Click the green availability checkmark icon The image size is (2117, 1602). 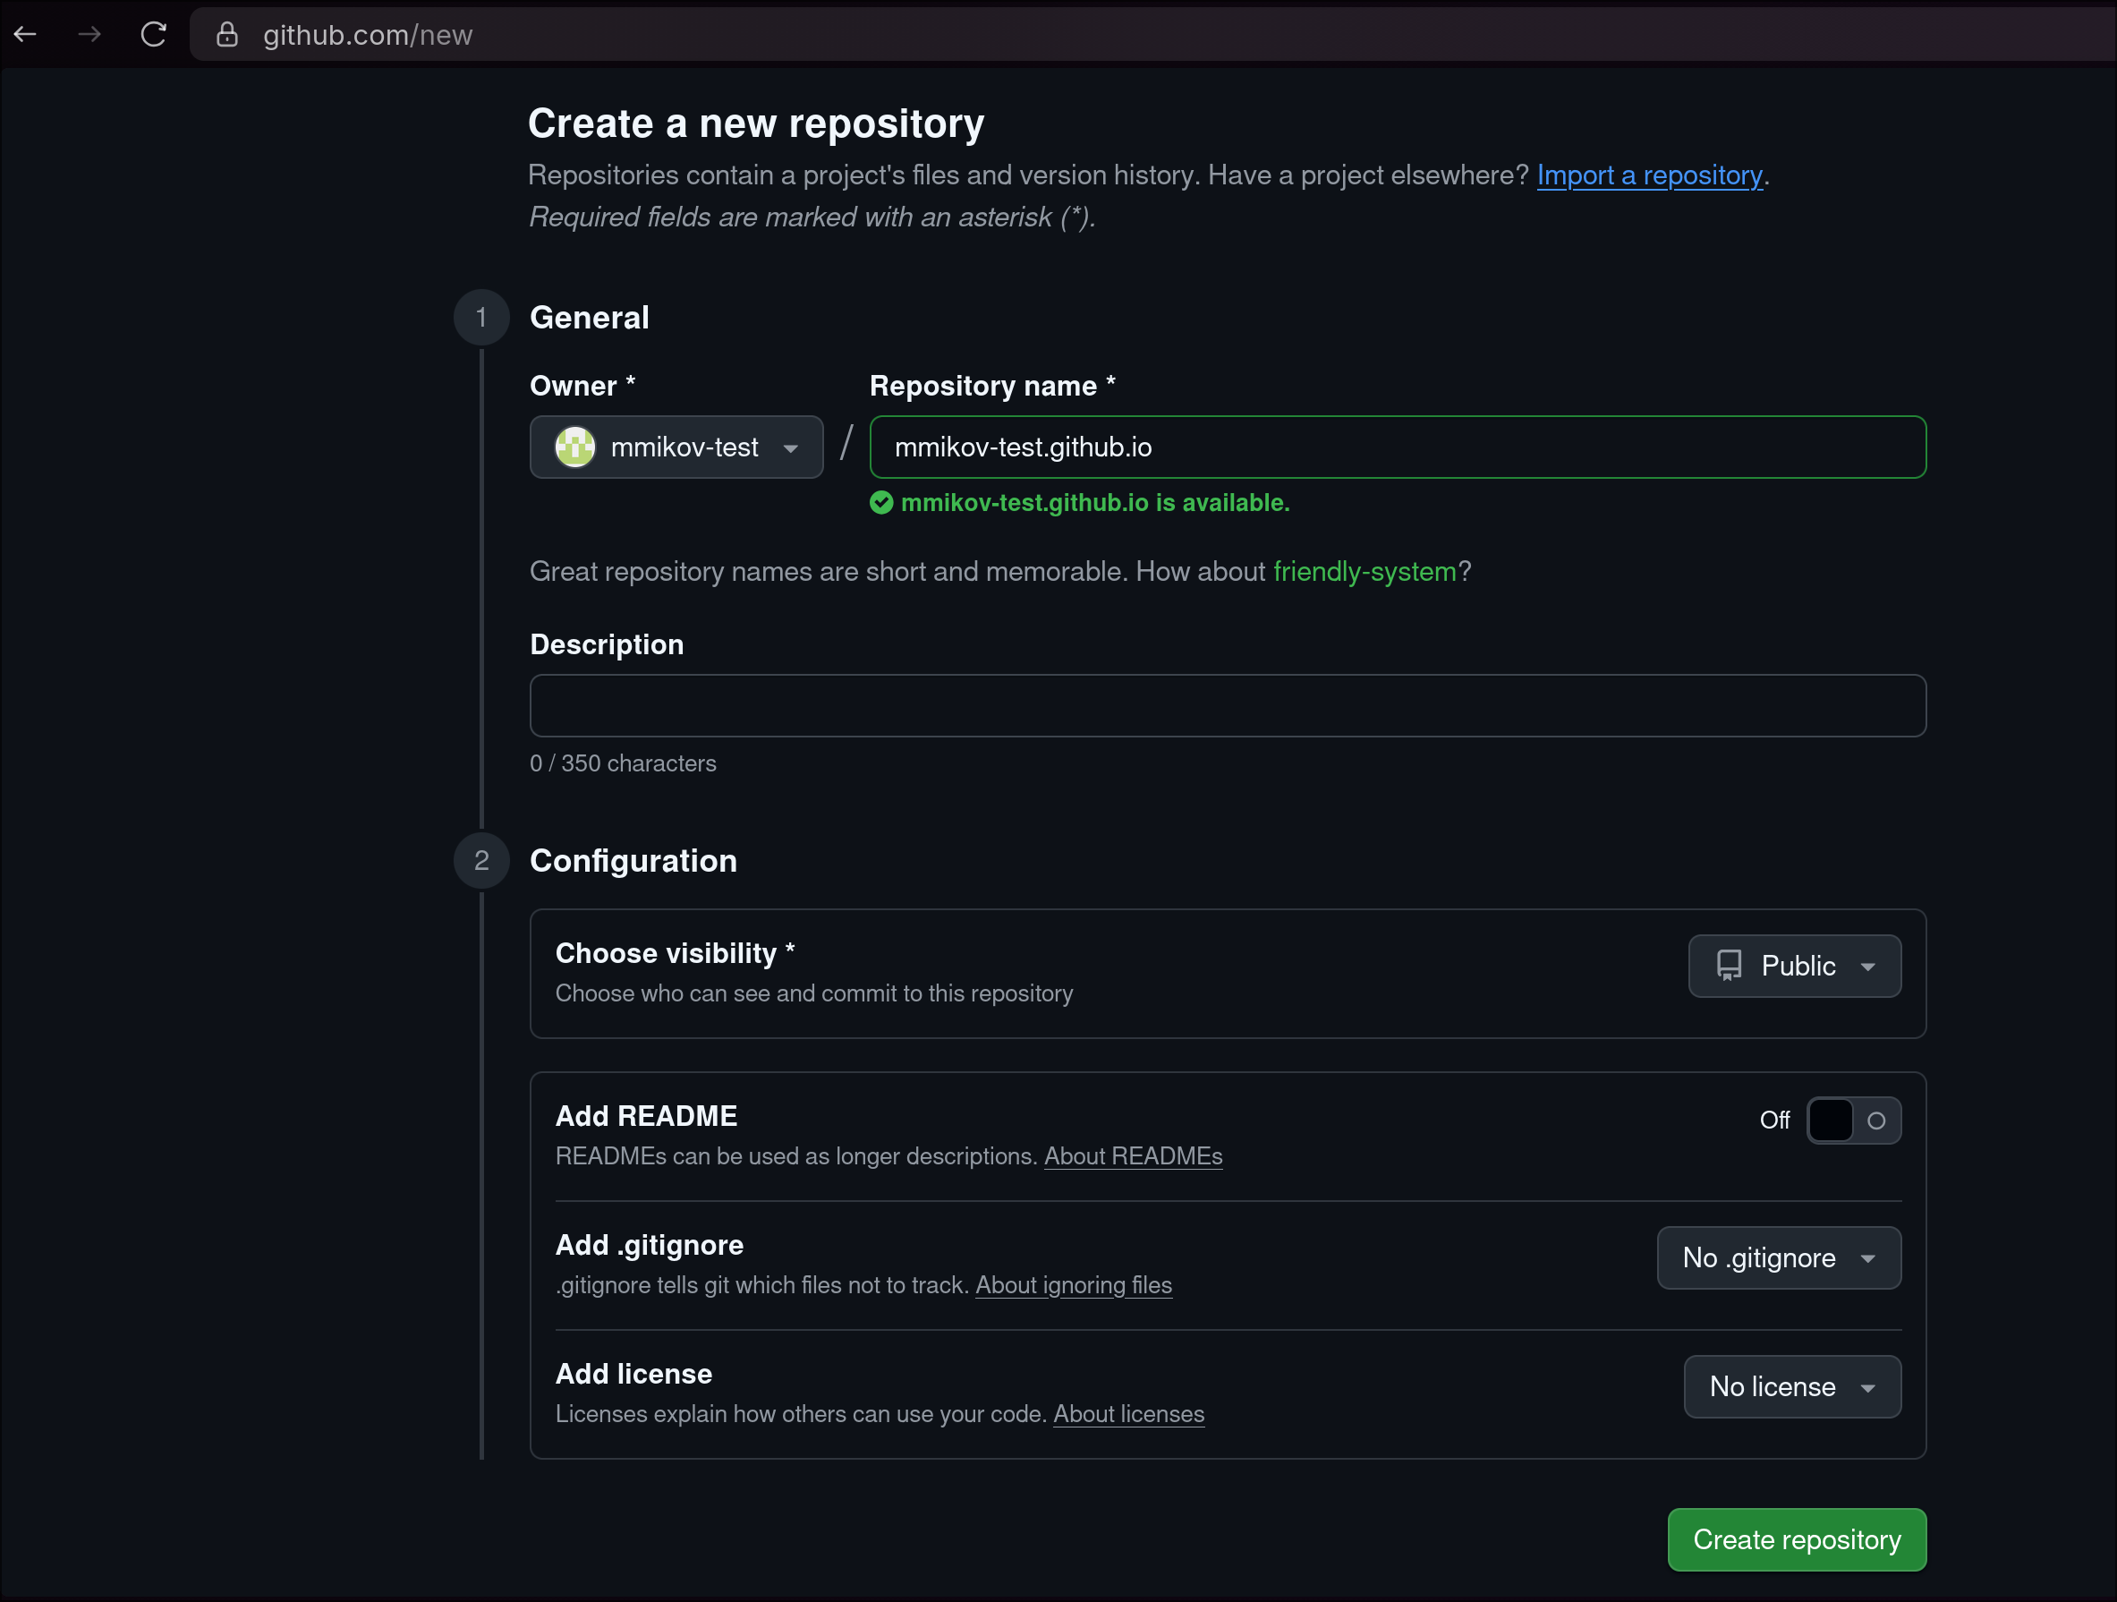pyautogui.click(x=881, y=503)
